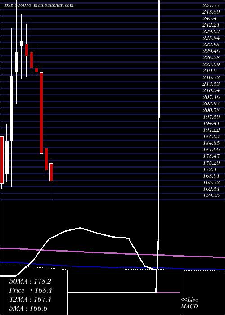Select the '50MA : 178.2' reading
225x315 pixels.
(30, 281)
